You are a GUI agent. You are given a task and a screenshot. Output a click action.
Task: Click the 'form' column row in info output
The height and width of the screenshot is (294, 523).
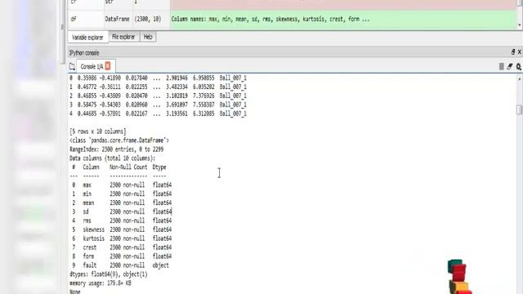(122, 256)
